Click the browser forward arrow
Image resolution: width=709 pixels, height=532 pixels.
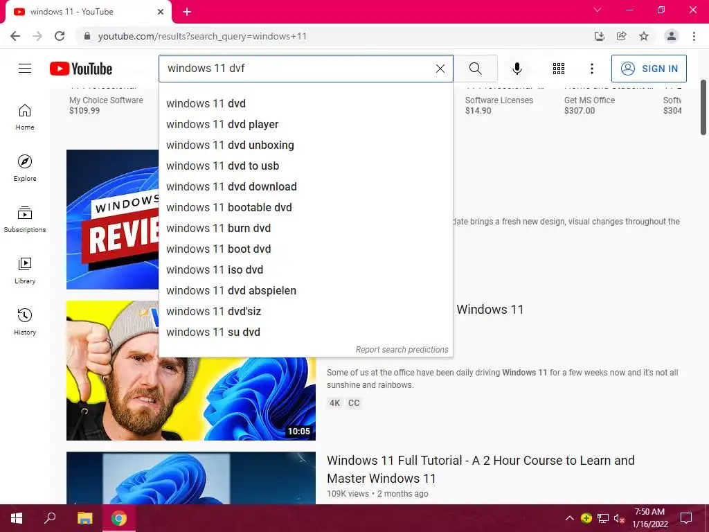click(37, 36)
